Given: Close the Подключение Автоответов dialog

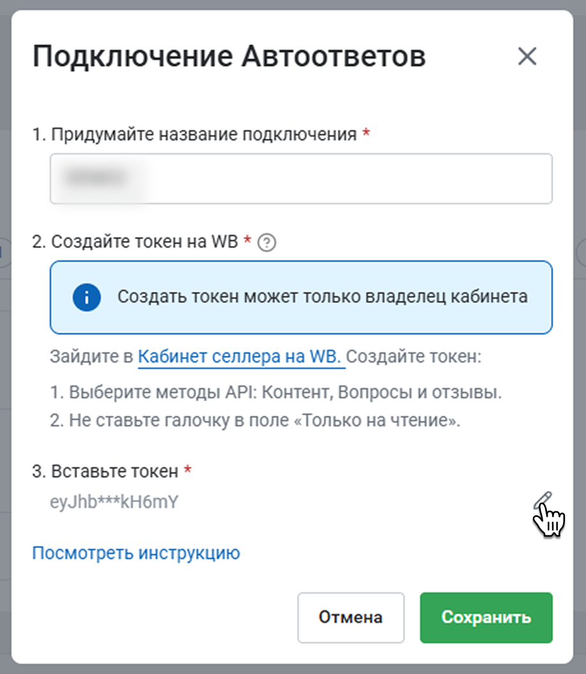Looking at the screenshot, I should tap(527, 56).
